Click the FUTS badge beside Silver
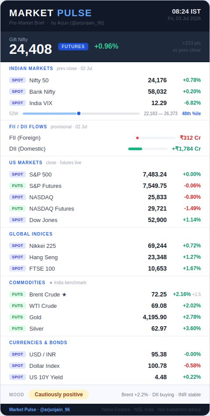Image resolution: width=210 pixels, height=416 pixels. (17, 328)
